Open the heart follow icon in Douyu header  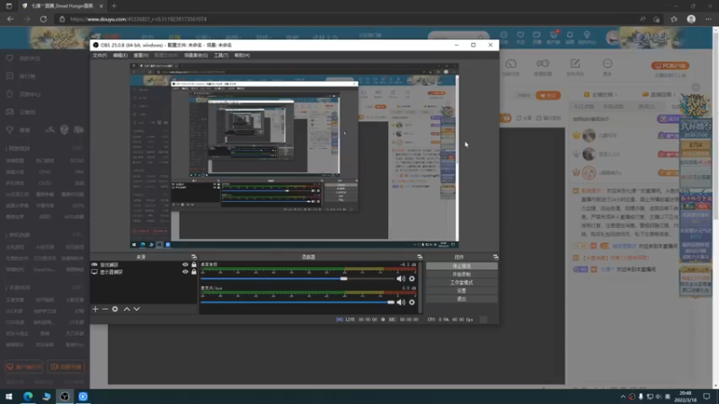point(520,38)
